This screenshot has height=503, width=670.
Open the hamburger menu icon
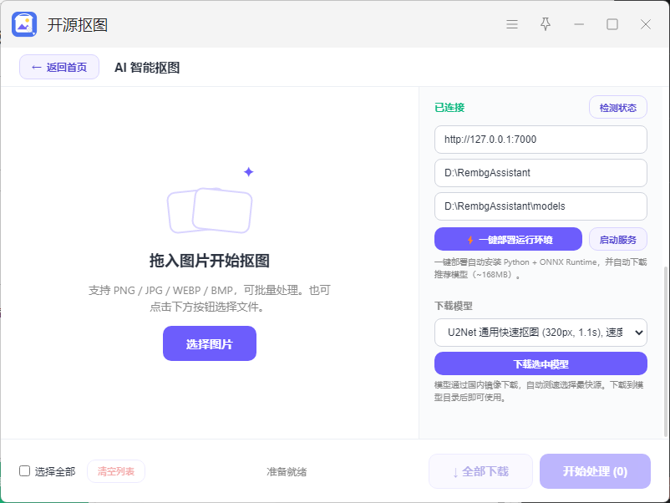pos(512,24)
